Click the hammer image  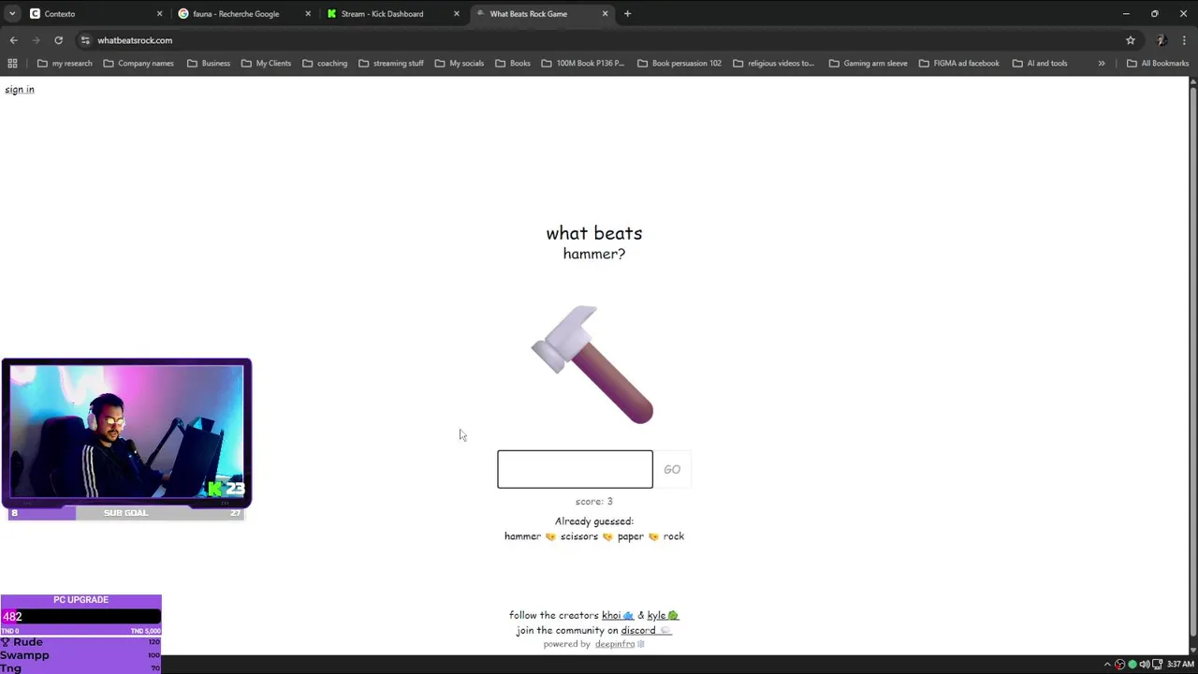click(592, 364)
